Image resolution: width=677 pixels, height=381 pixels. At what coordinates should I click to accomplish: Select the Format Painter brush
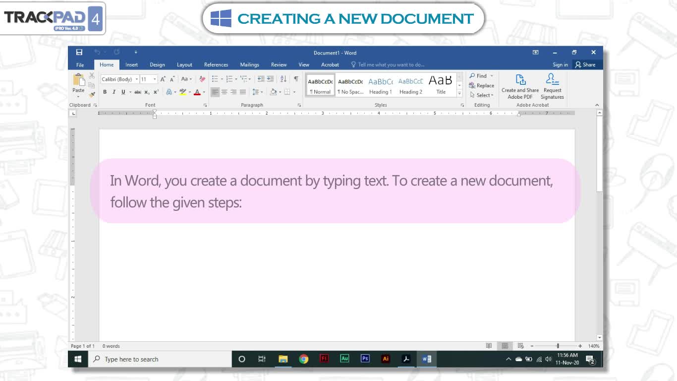pyautogui.click(x=92, y=94)
